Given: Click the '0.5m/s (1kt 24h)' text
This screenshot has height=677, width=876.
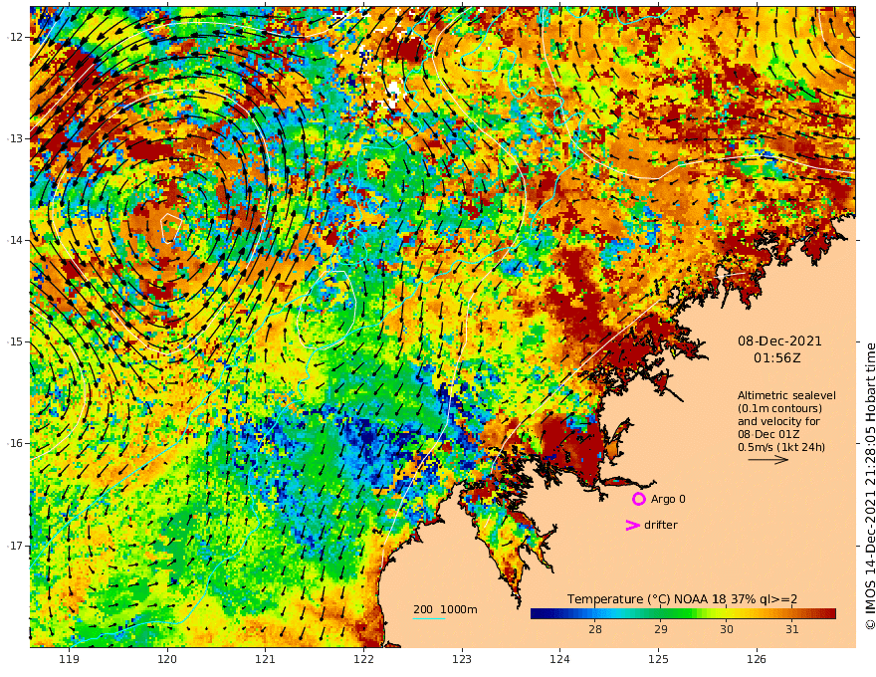Looking at the screenshot, I should [x=781, y=447].
